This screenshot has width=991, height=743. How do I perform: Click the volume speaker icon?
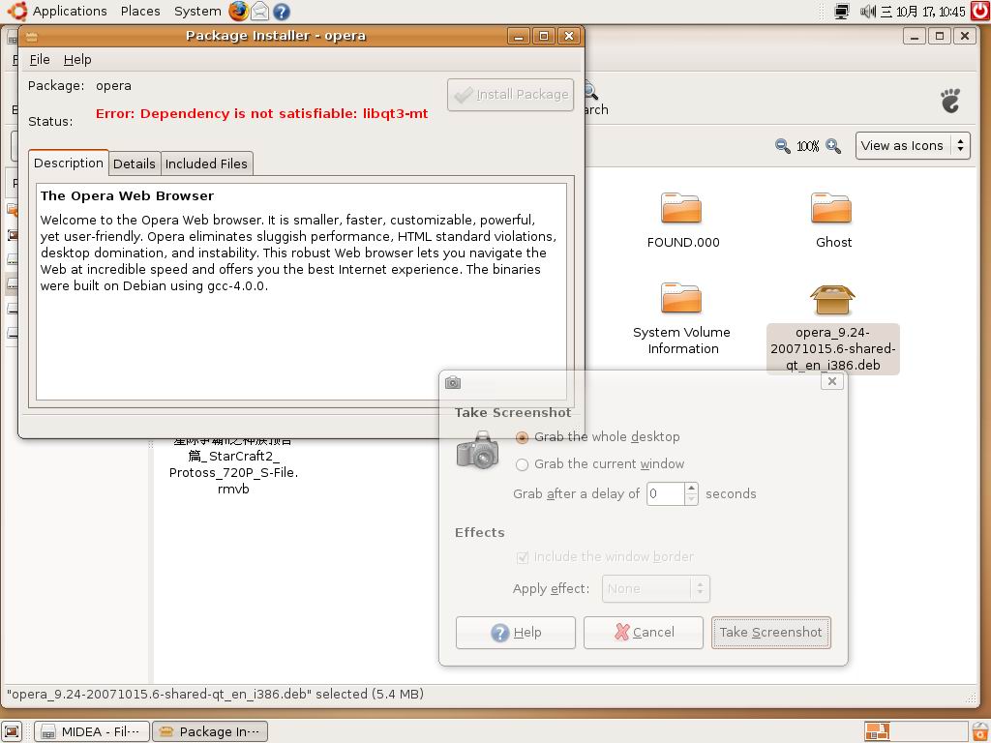(x=867, y=12)
